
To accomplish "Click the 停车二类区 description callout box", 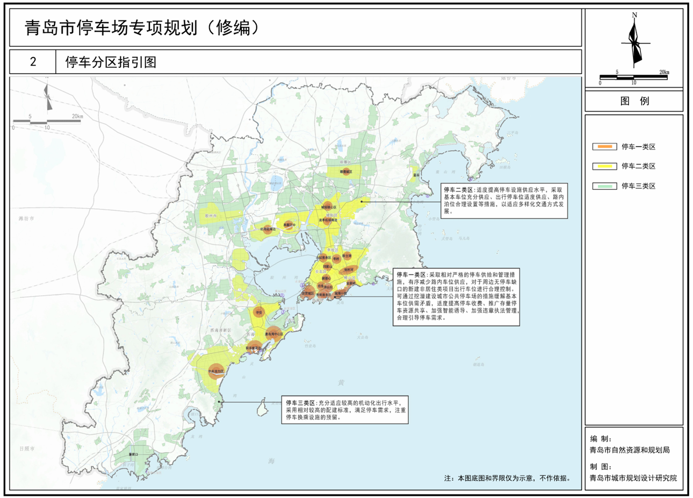I will 503,201.
